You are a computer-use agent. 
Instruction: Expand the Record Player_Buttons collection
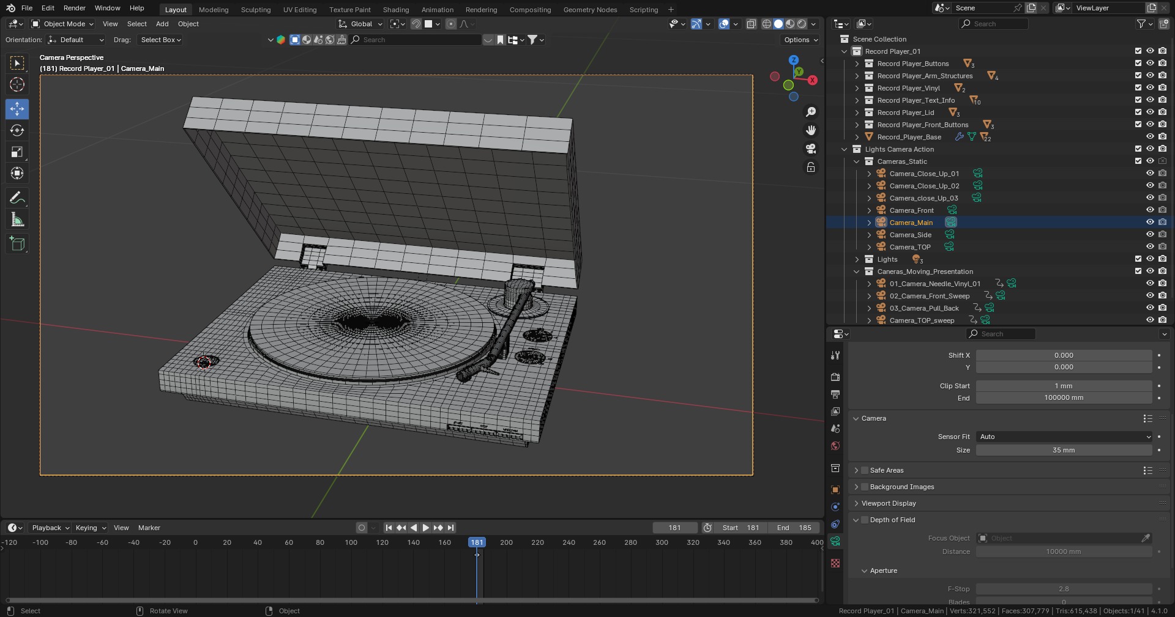(857, 64)
